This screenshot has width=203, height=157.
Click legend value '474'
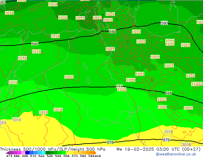[9, 156]
